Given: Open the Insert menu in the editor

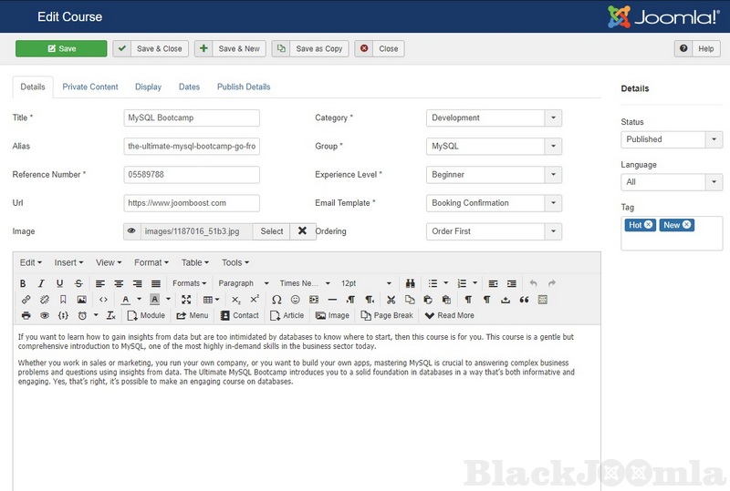Looking at the screenshot, I should [68, 262].
